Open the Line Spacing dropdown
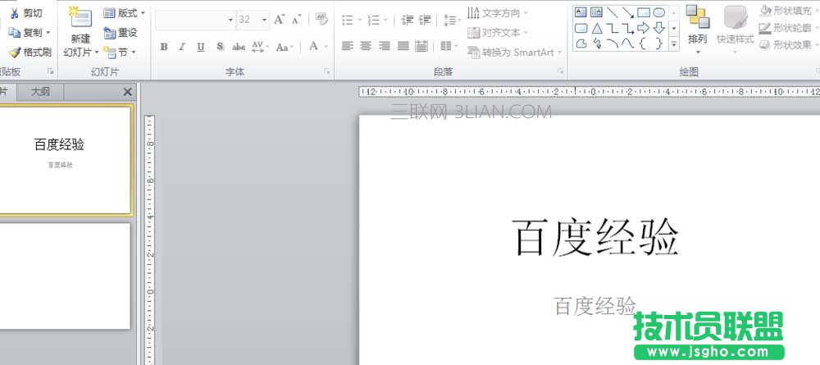 pos(452,21)
